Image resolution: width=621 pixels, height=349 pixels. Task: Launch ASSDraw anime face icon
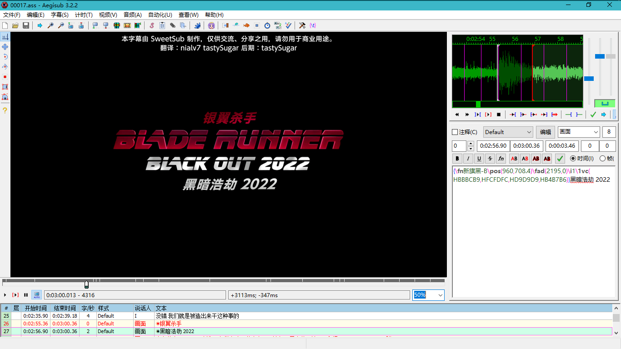tap(211, 25)
